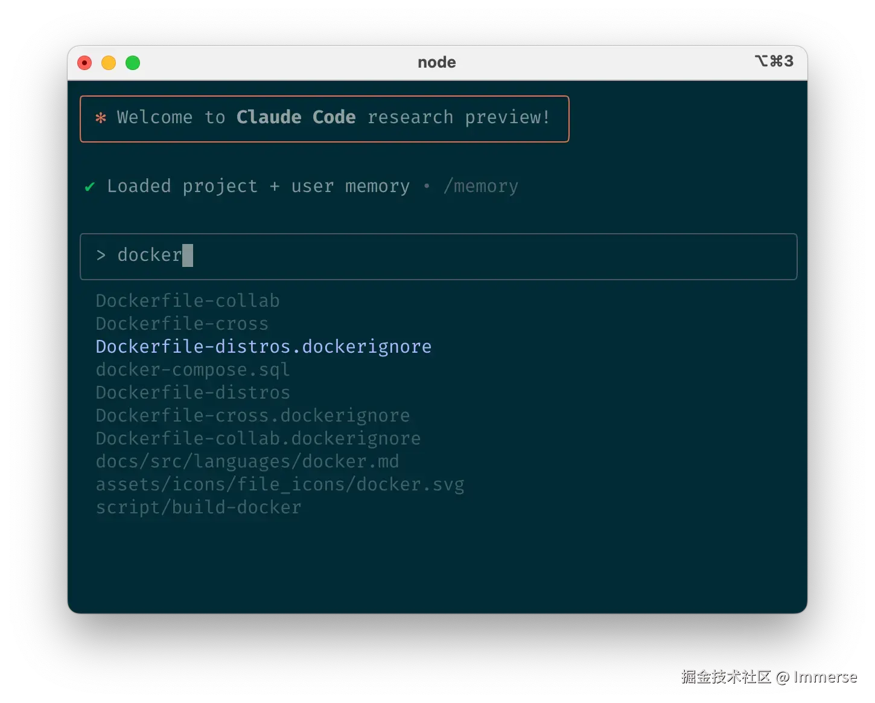Click the node window title
The height and width of the screenshot is (703, 875).
click(x=437, y=62)
